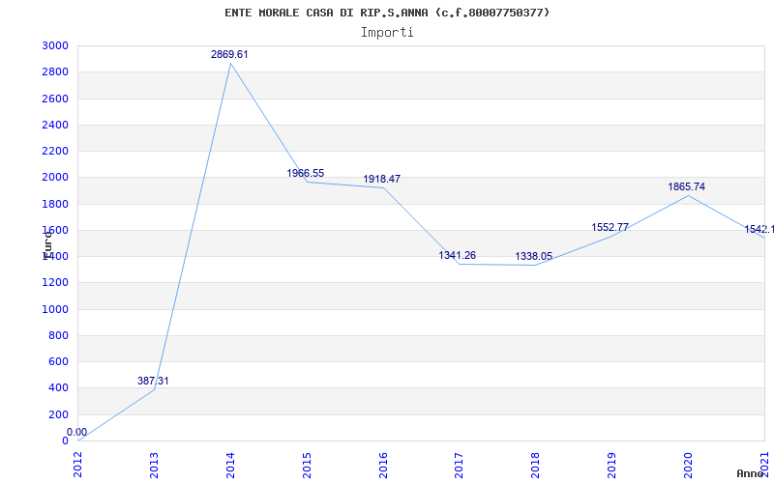Select the 2800 y-axis tick label
The height and width of the screenshot is (483, 774).
(55, 71)
